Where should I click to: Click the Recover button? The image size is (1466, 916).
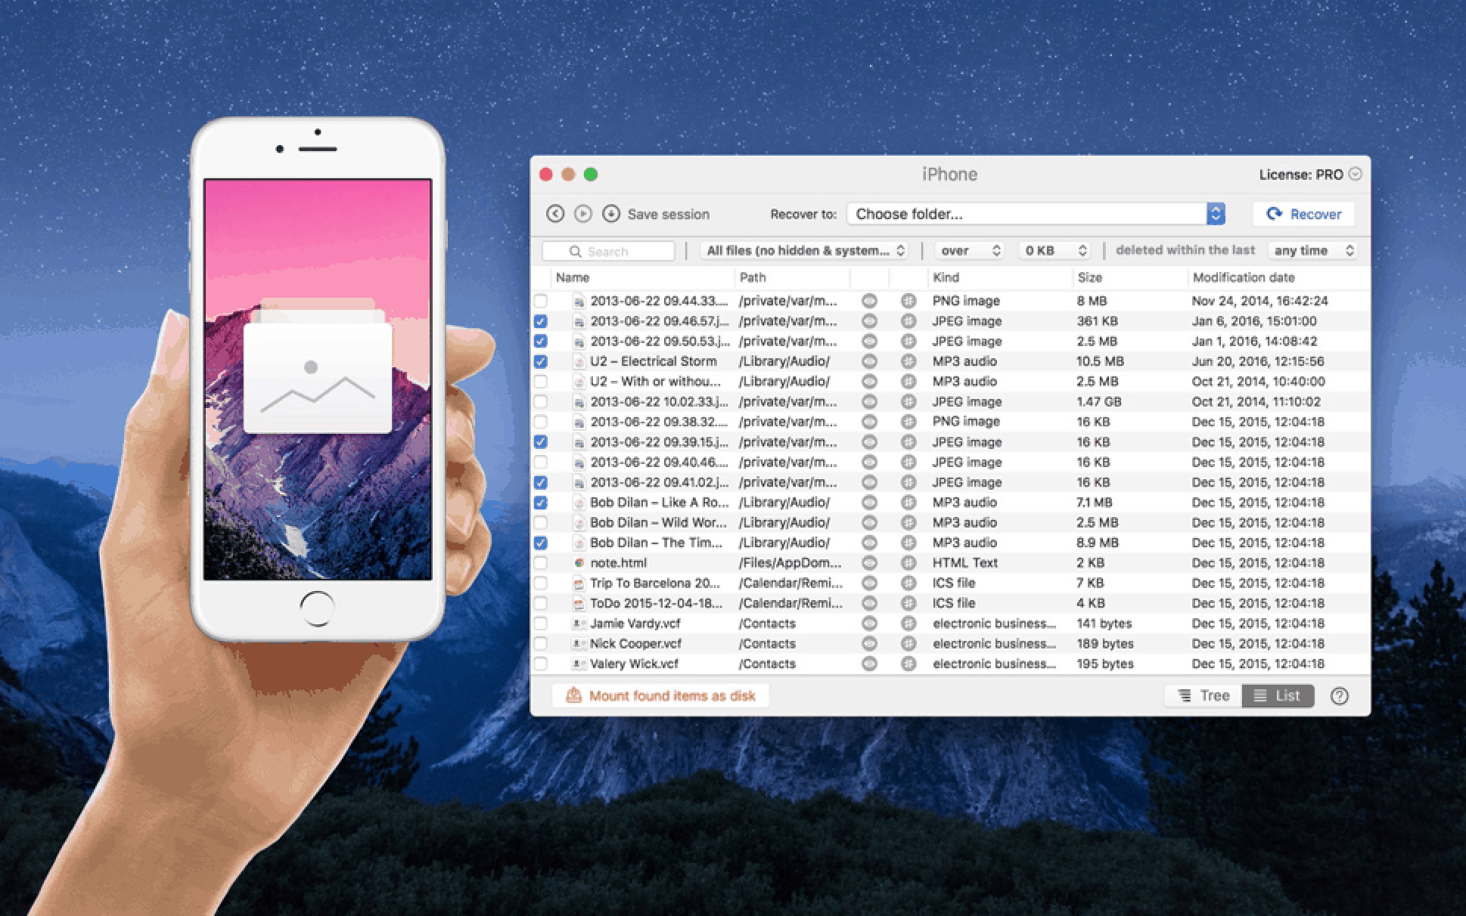tap(1303, 214)
